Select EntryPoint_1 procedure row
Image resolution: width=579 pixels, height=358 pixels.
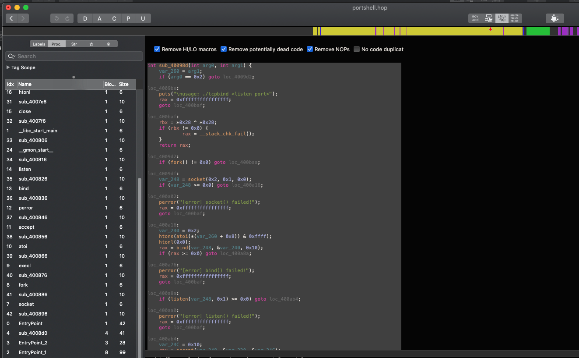pyautogui.click(x=70, y=352)
